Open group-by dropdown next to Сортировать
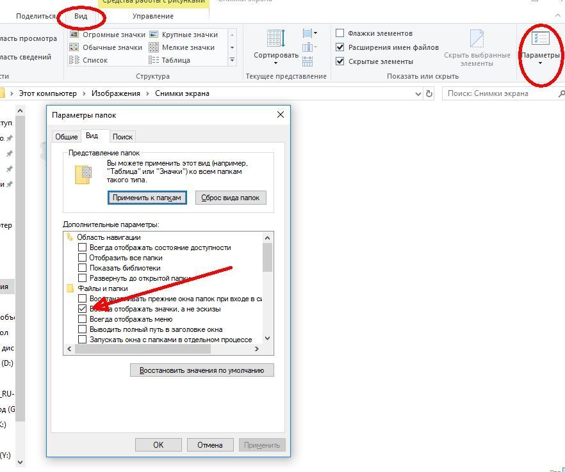The height and width of the screenshot is (472, 565). click(x=309, y=33)
